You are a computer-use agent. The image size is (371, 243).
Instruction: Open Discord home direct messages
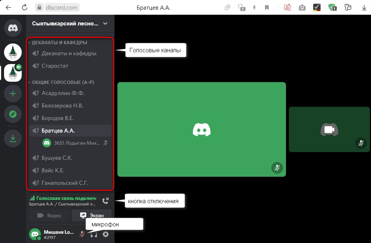pyautogui.click(x=13, y=28)
